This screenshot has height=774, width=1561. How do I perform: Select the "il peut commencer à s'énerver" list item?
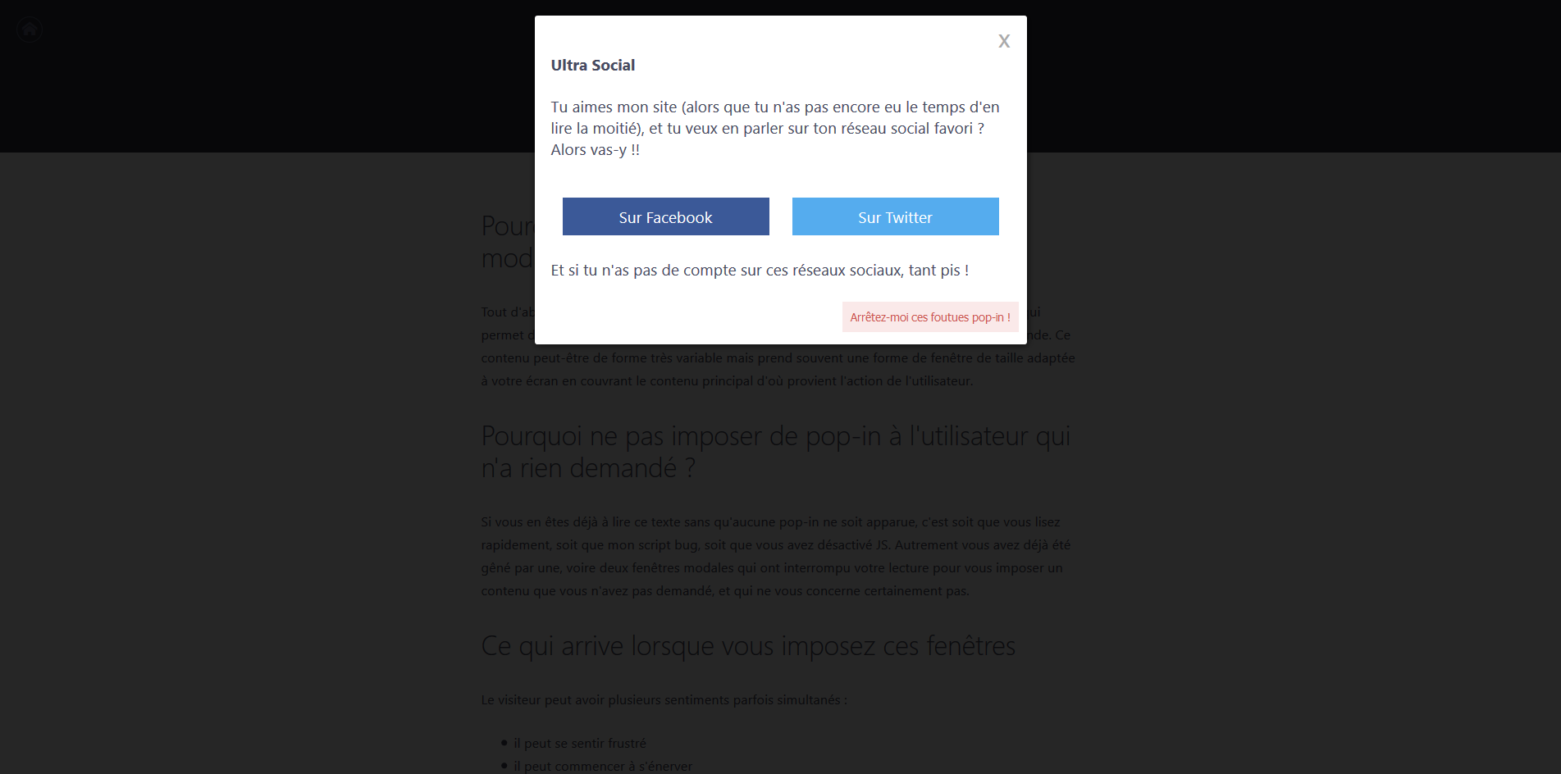tap(603, 766)
